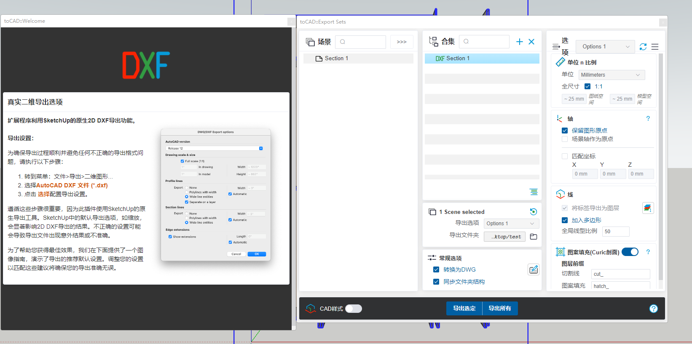
Task: Open the Millimeters unit dropdown
Action: [611, 75]
